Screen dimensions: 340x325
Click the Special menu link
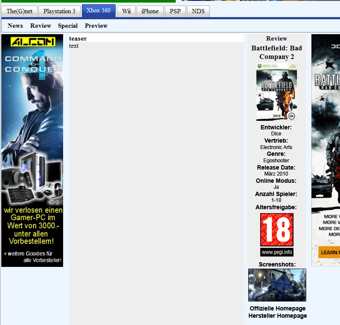point(68,26)
